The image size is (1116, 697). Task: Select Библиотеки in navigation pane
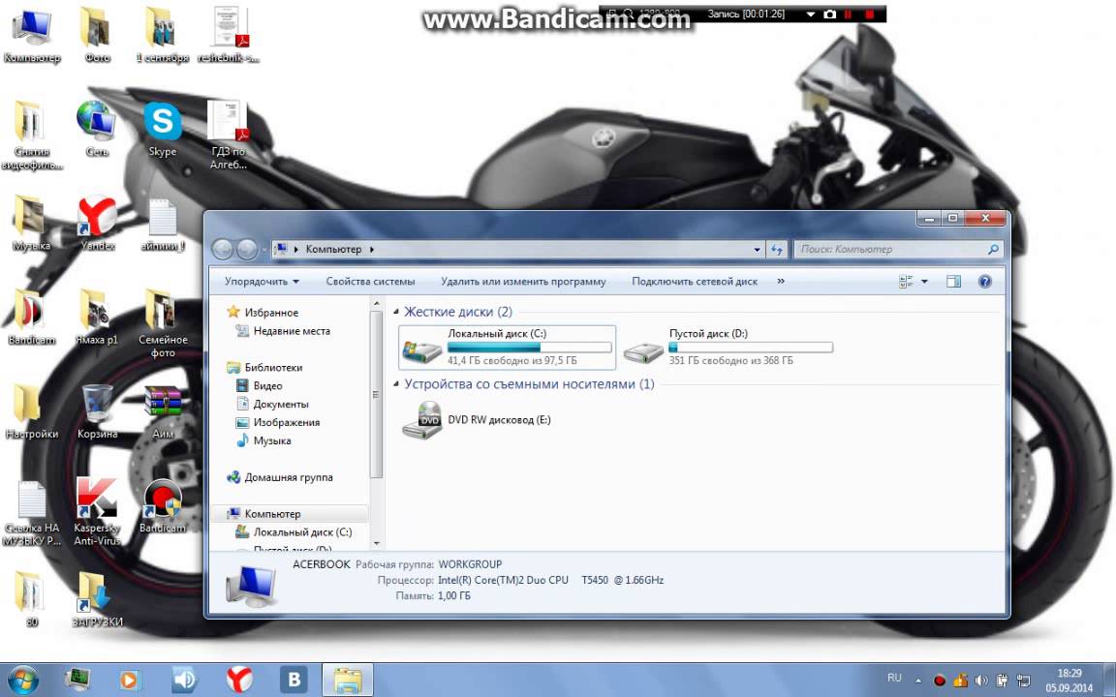click(x=273, y=368)
